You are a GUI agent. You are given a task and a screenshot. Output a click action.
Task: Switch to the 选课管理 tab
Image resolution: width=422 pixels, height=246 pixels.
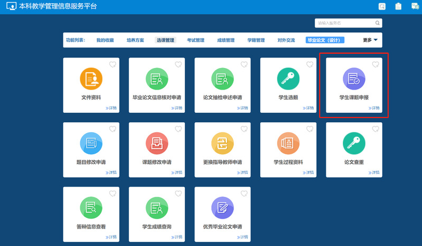[x=165, y=40]
